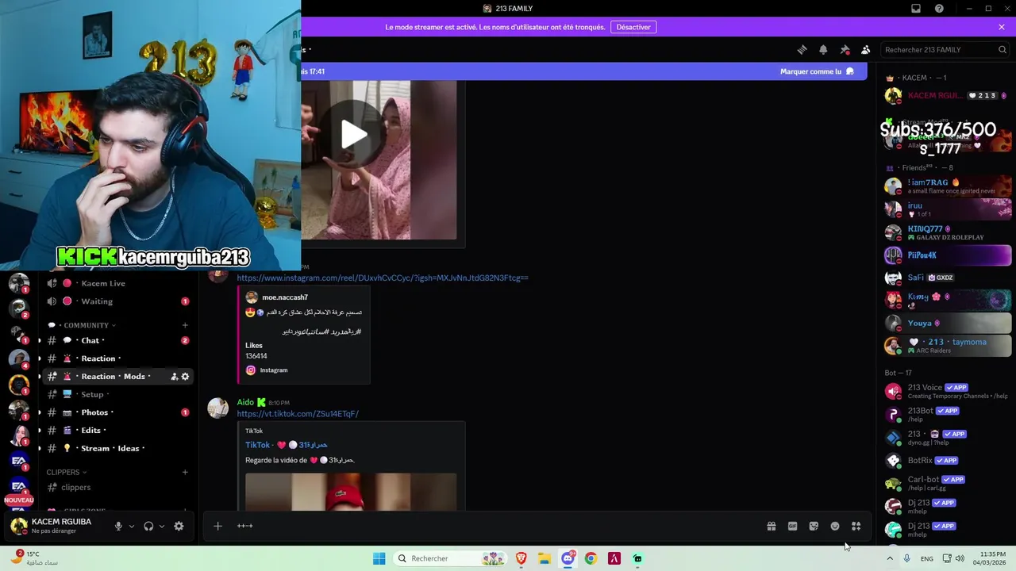The width and height of the screenshot is (1016, 571).
Task: Show hidden system tray icons chevron
Action: [x=890, y=558]
